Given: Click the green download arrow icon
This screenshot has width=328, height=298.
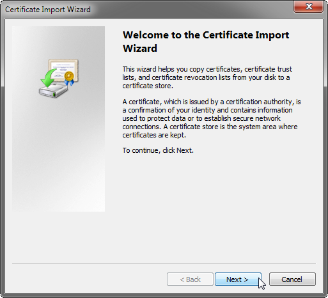Looking at the screenshot, I should tap(49, 77).
